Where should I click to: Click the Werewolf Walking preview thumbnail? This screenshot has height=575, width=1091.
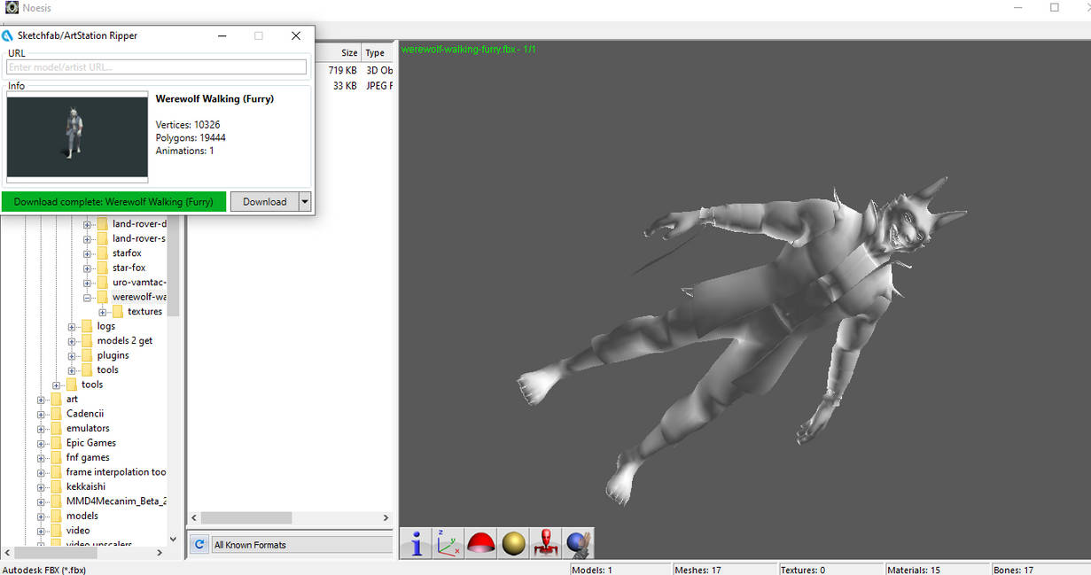[x=77, y=137]
